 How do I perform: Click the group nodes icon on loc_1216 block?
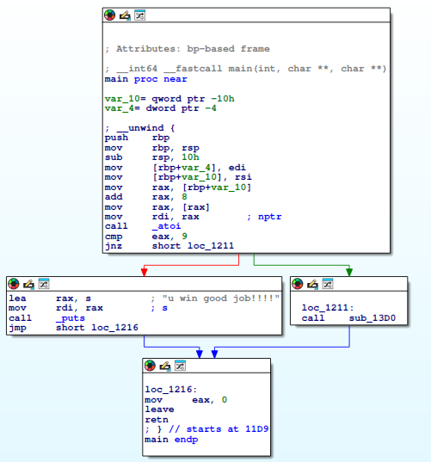pyautogui.click(x=180, y=366)
